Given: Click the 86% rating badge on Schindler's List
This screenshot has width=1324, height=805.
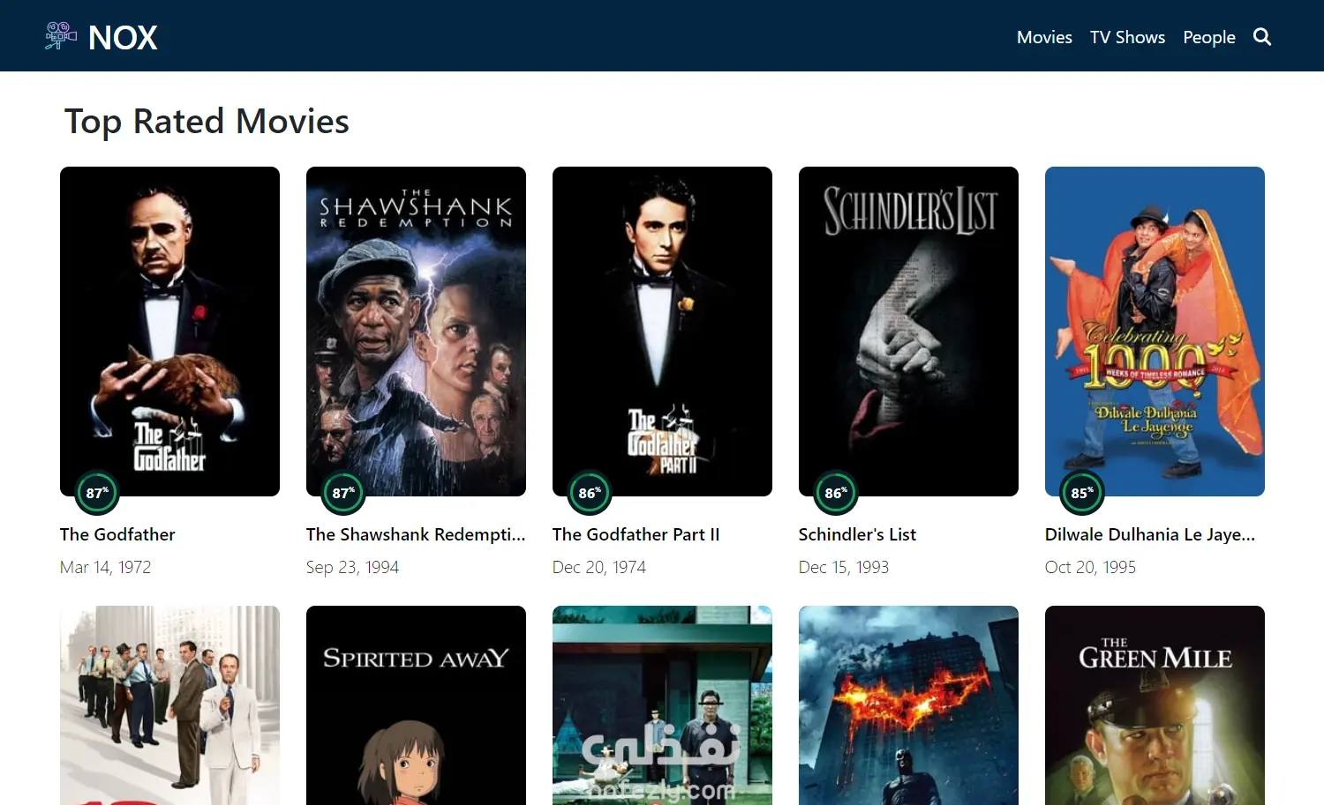Looking at the screenshot, I should click(x=835, y=493).
